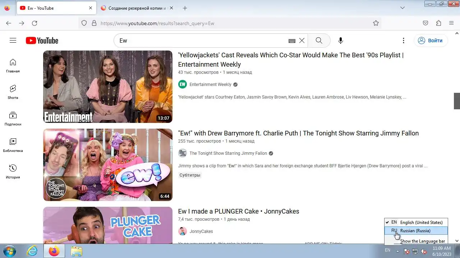Open the PLUNGER CAKE video thumbnail
460x258 pixels.
point(108,225)
